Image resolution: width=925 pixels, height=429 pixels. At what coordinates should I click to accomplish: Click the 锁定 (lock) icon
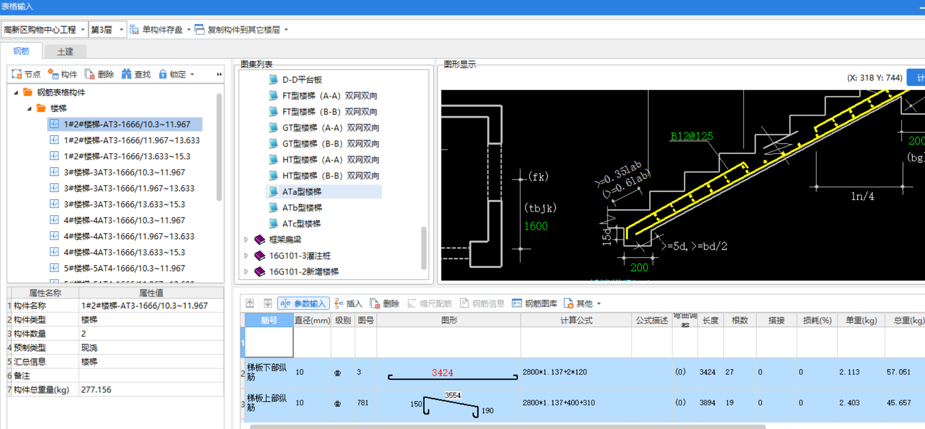(x=163, y=74)
